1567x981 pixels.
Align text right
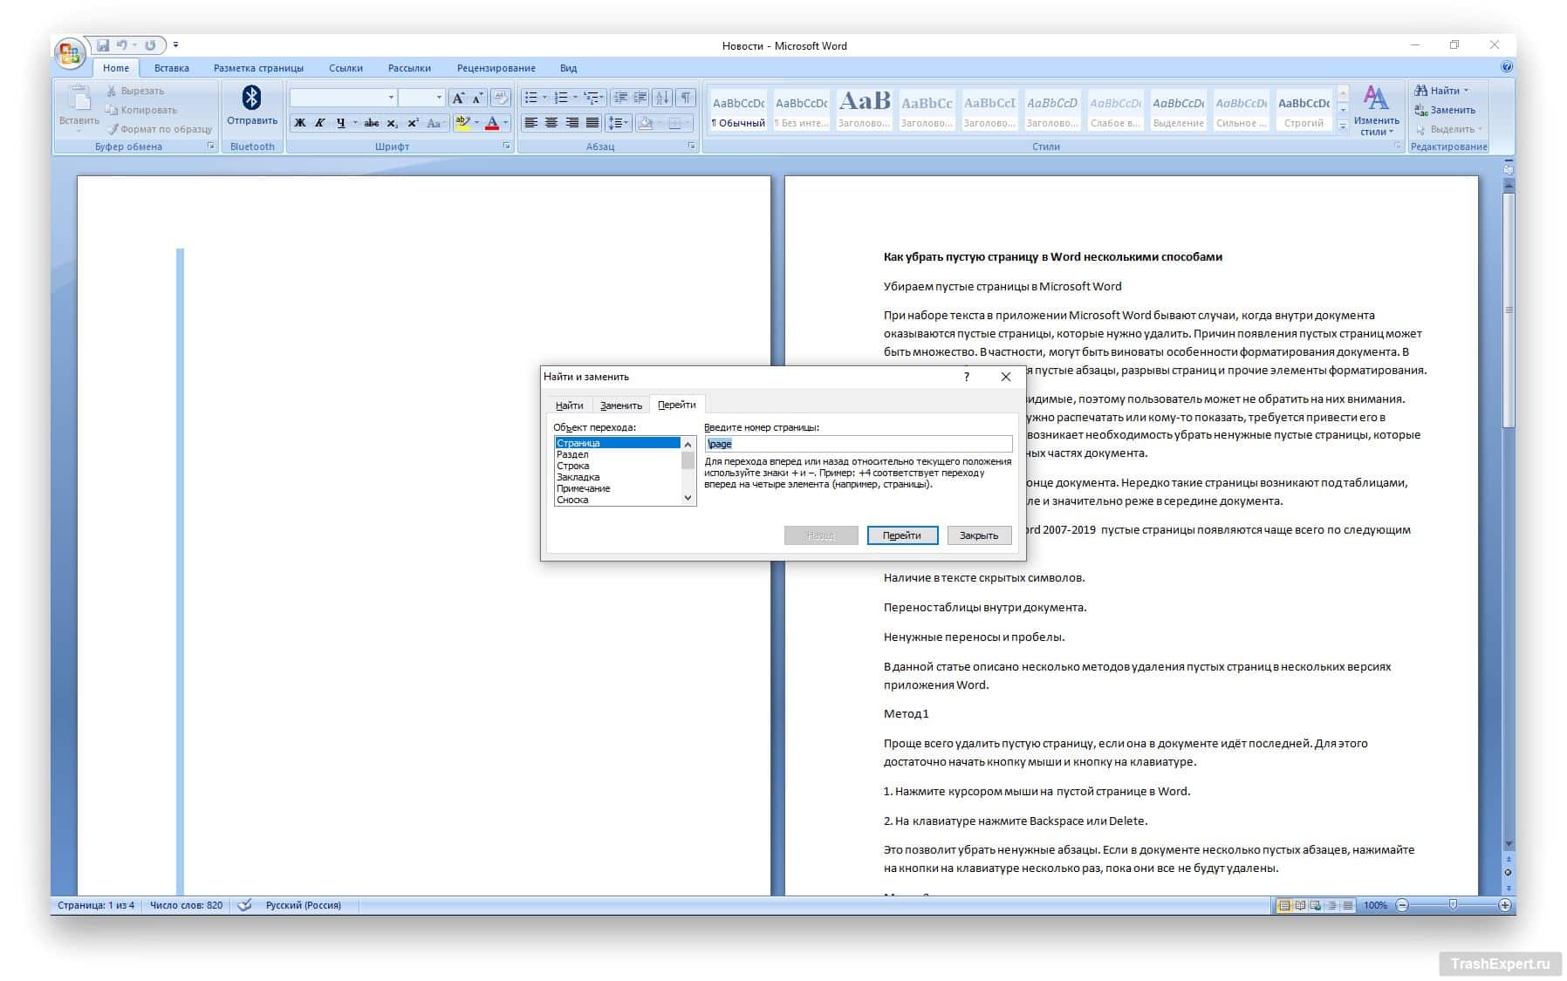(572, 123)
